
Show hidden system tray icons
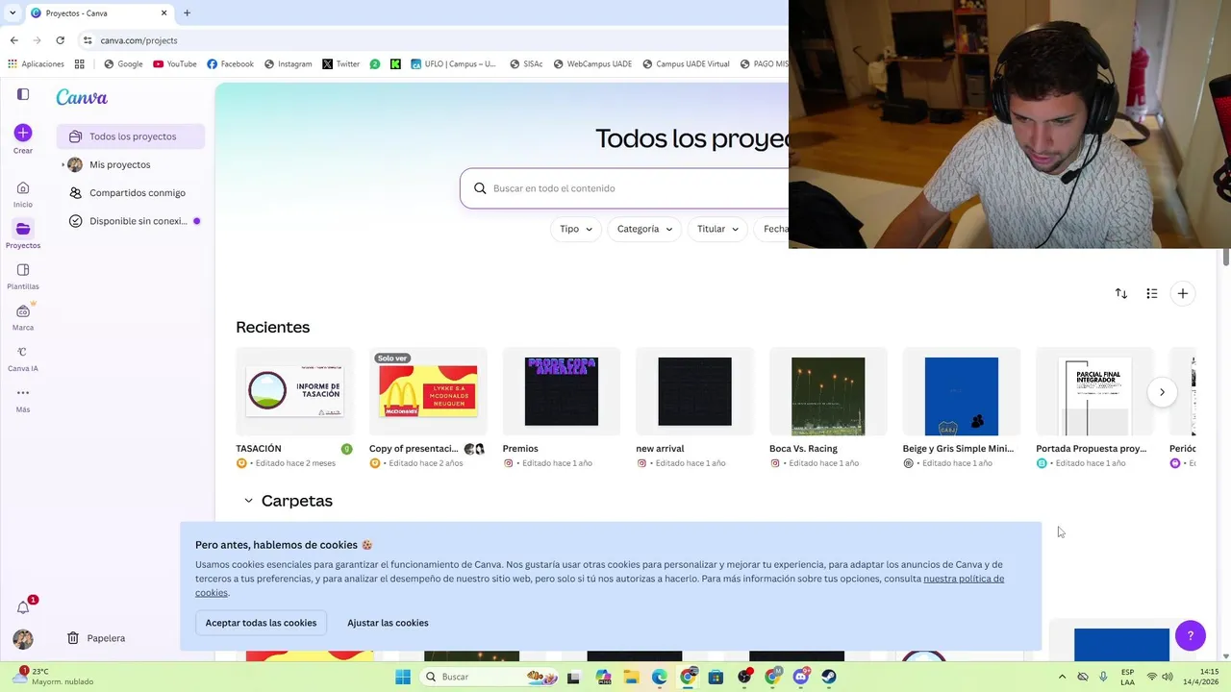tap(1062, 677)
